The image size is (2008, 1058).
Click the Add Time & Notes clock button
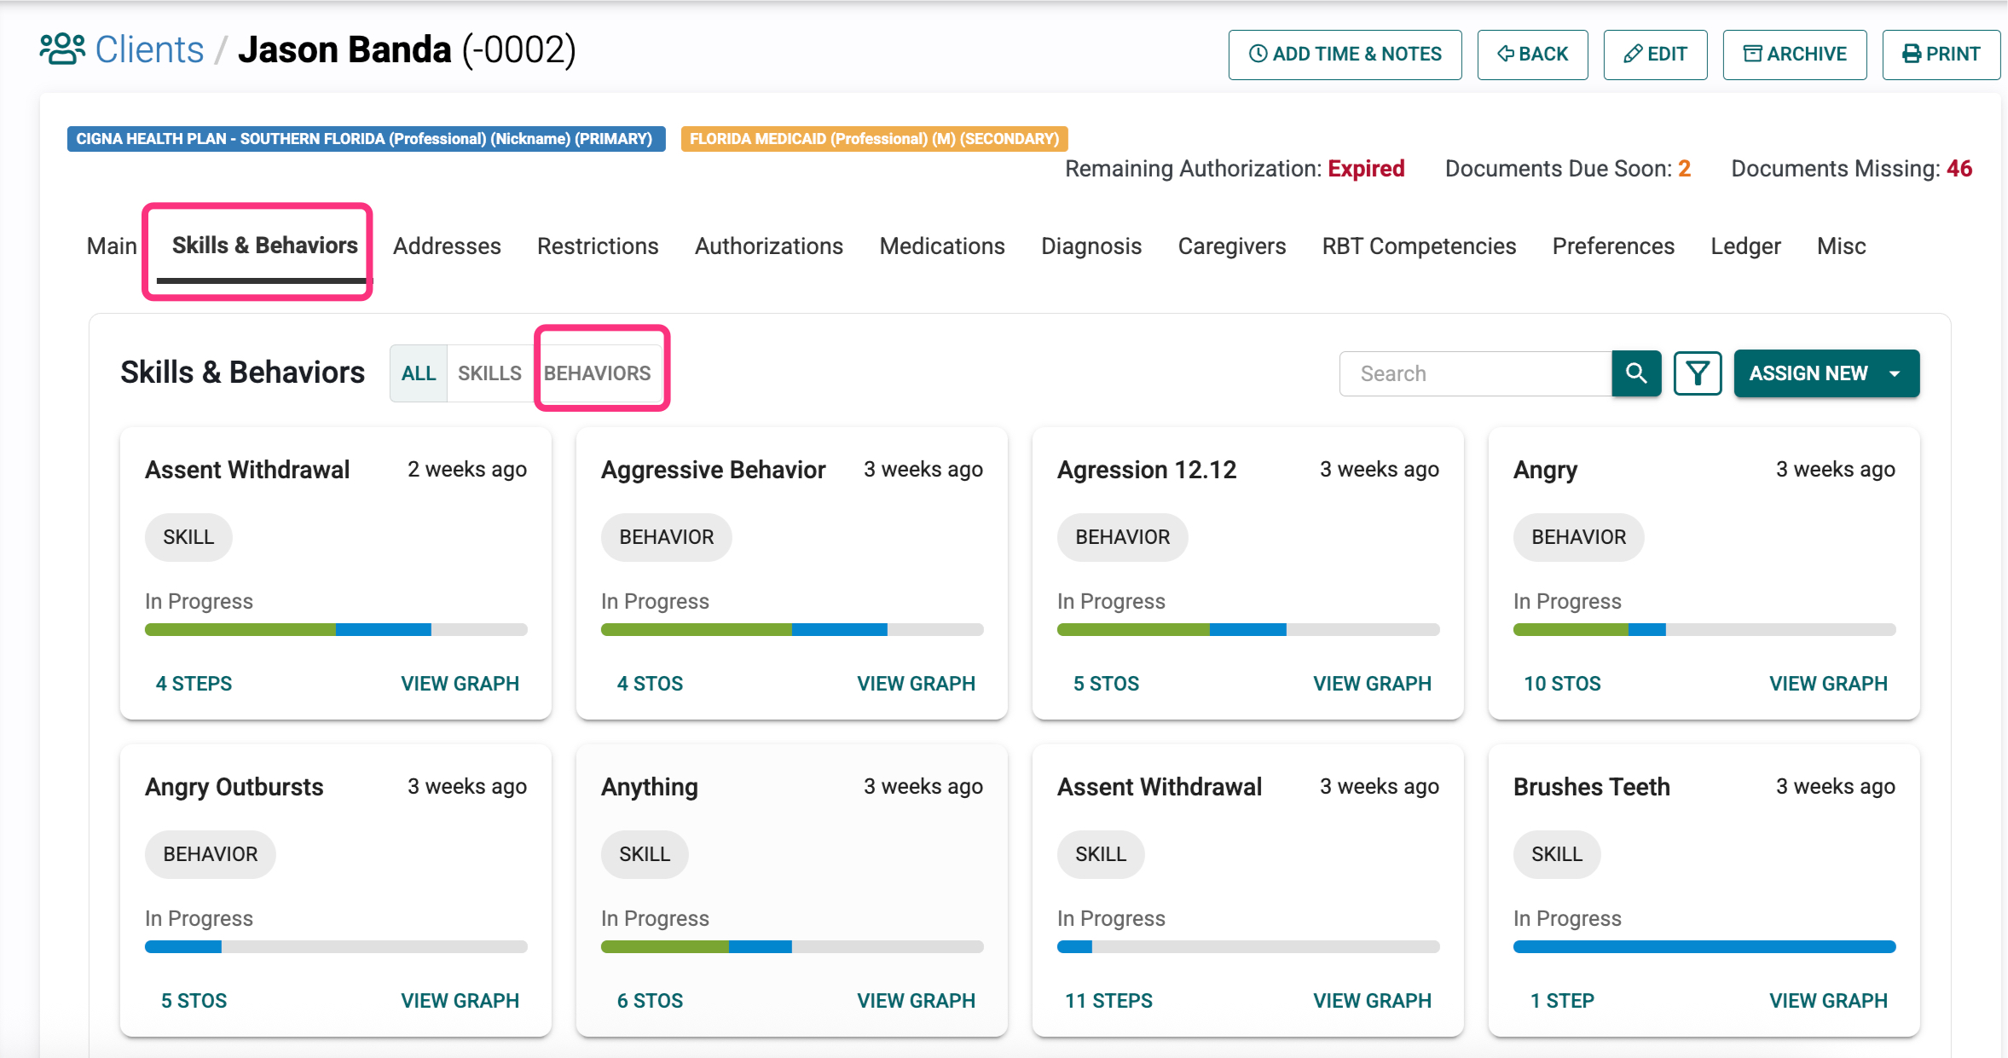point(1345,55)
